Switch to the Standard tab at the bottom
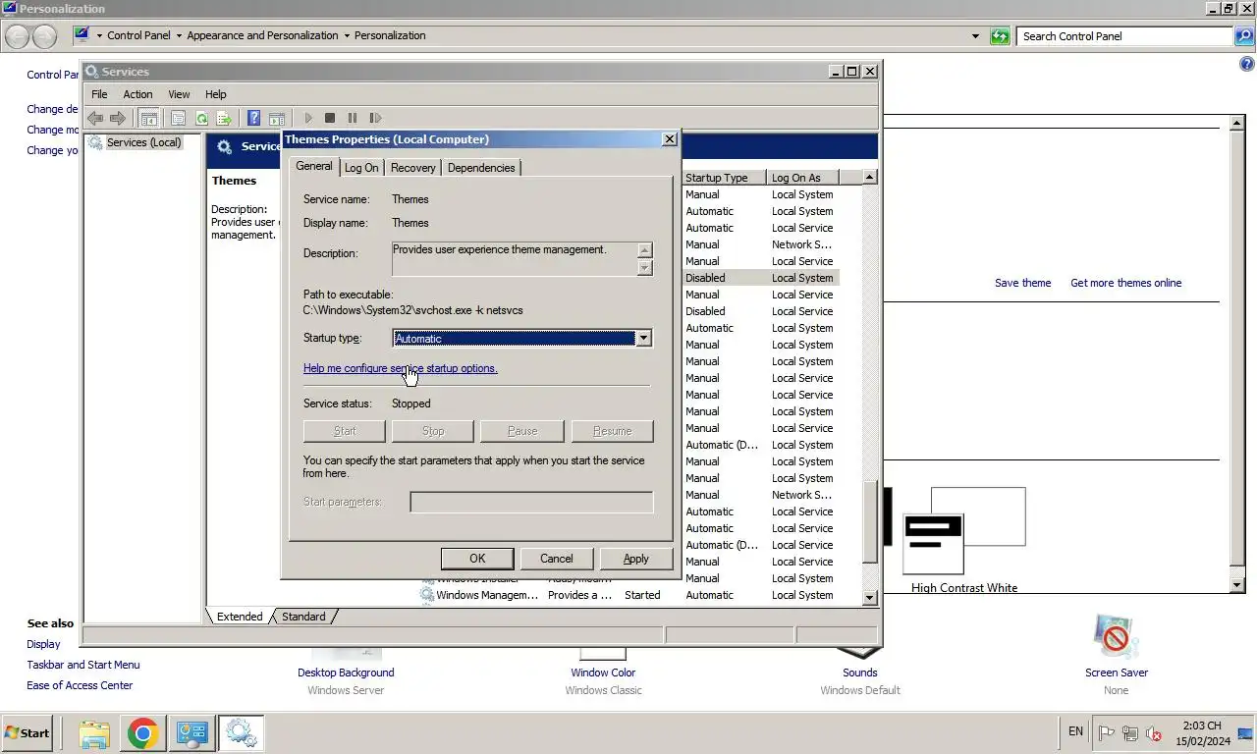1257x754 pixels. click(303, 617)
